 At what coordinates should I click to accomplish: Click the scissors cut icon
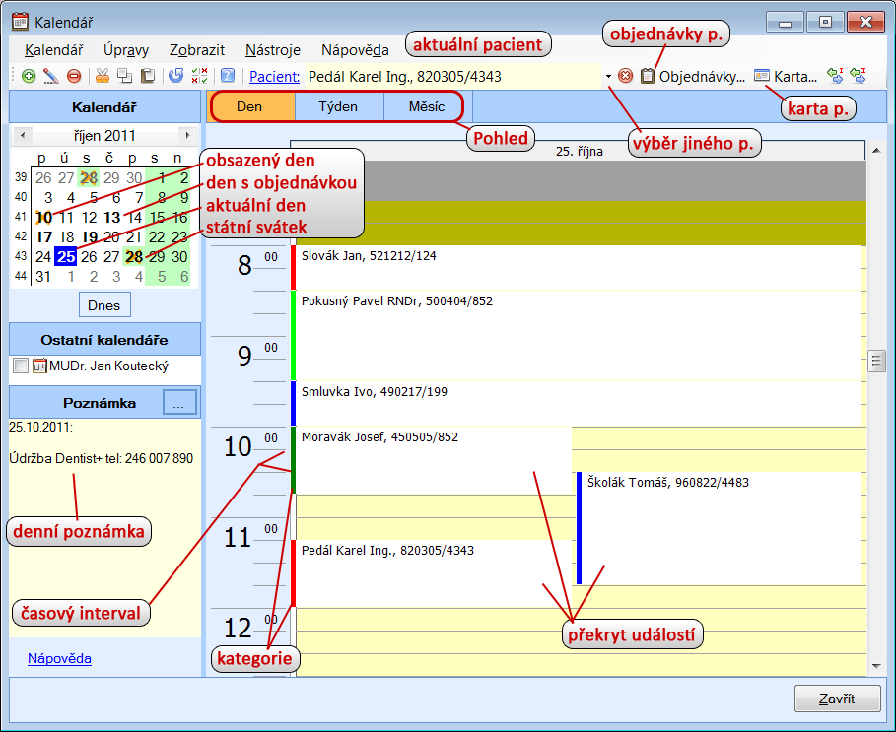click(103, 76)
